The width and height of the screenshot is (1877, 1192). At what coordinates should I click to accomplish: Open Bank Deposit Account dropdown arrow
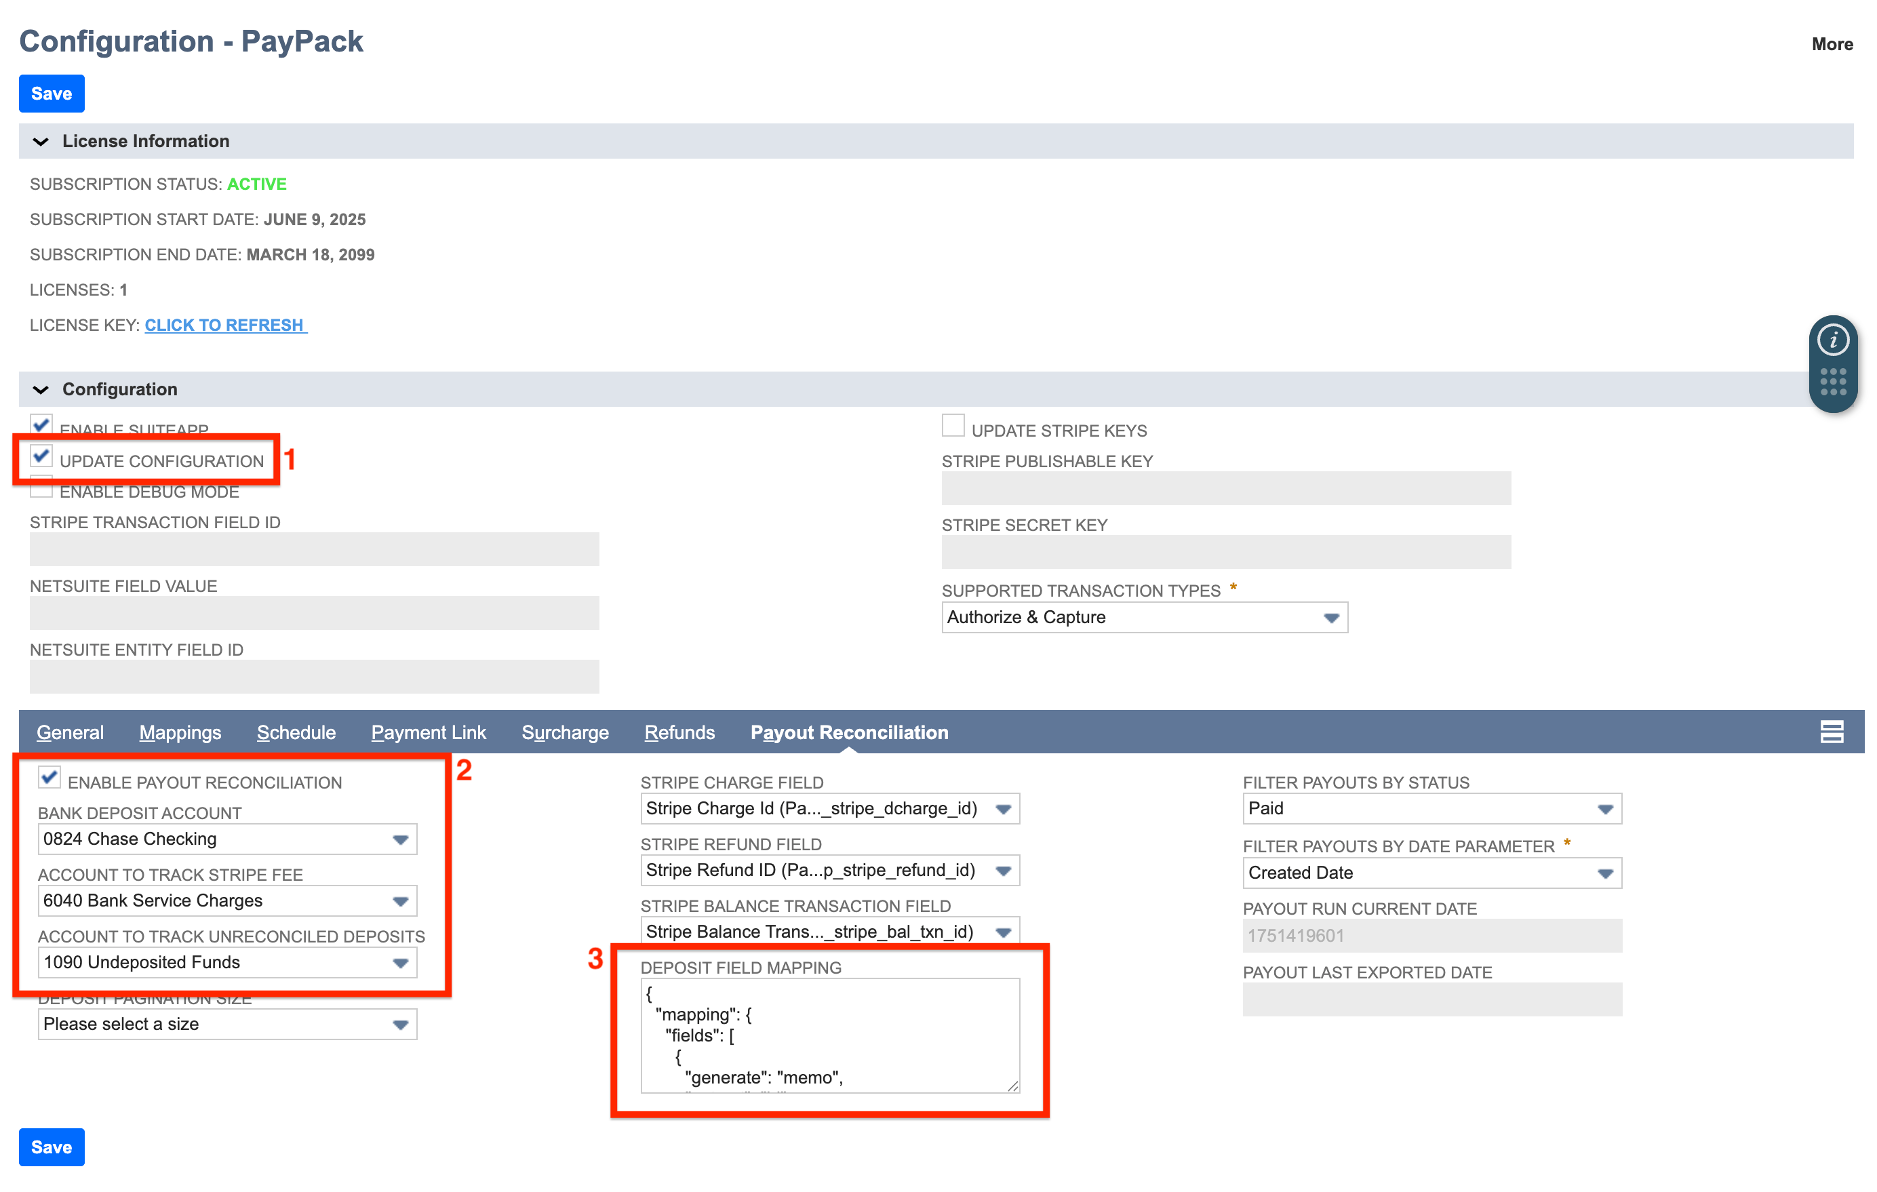tap(400, 839)
